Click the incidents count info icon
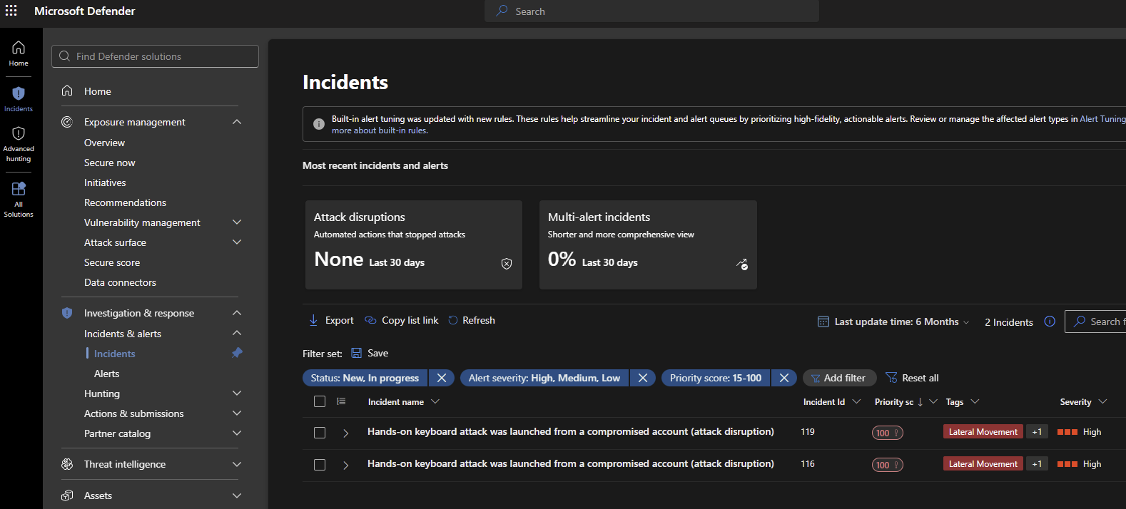The image size is (1126, 509). (1050, 322)
